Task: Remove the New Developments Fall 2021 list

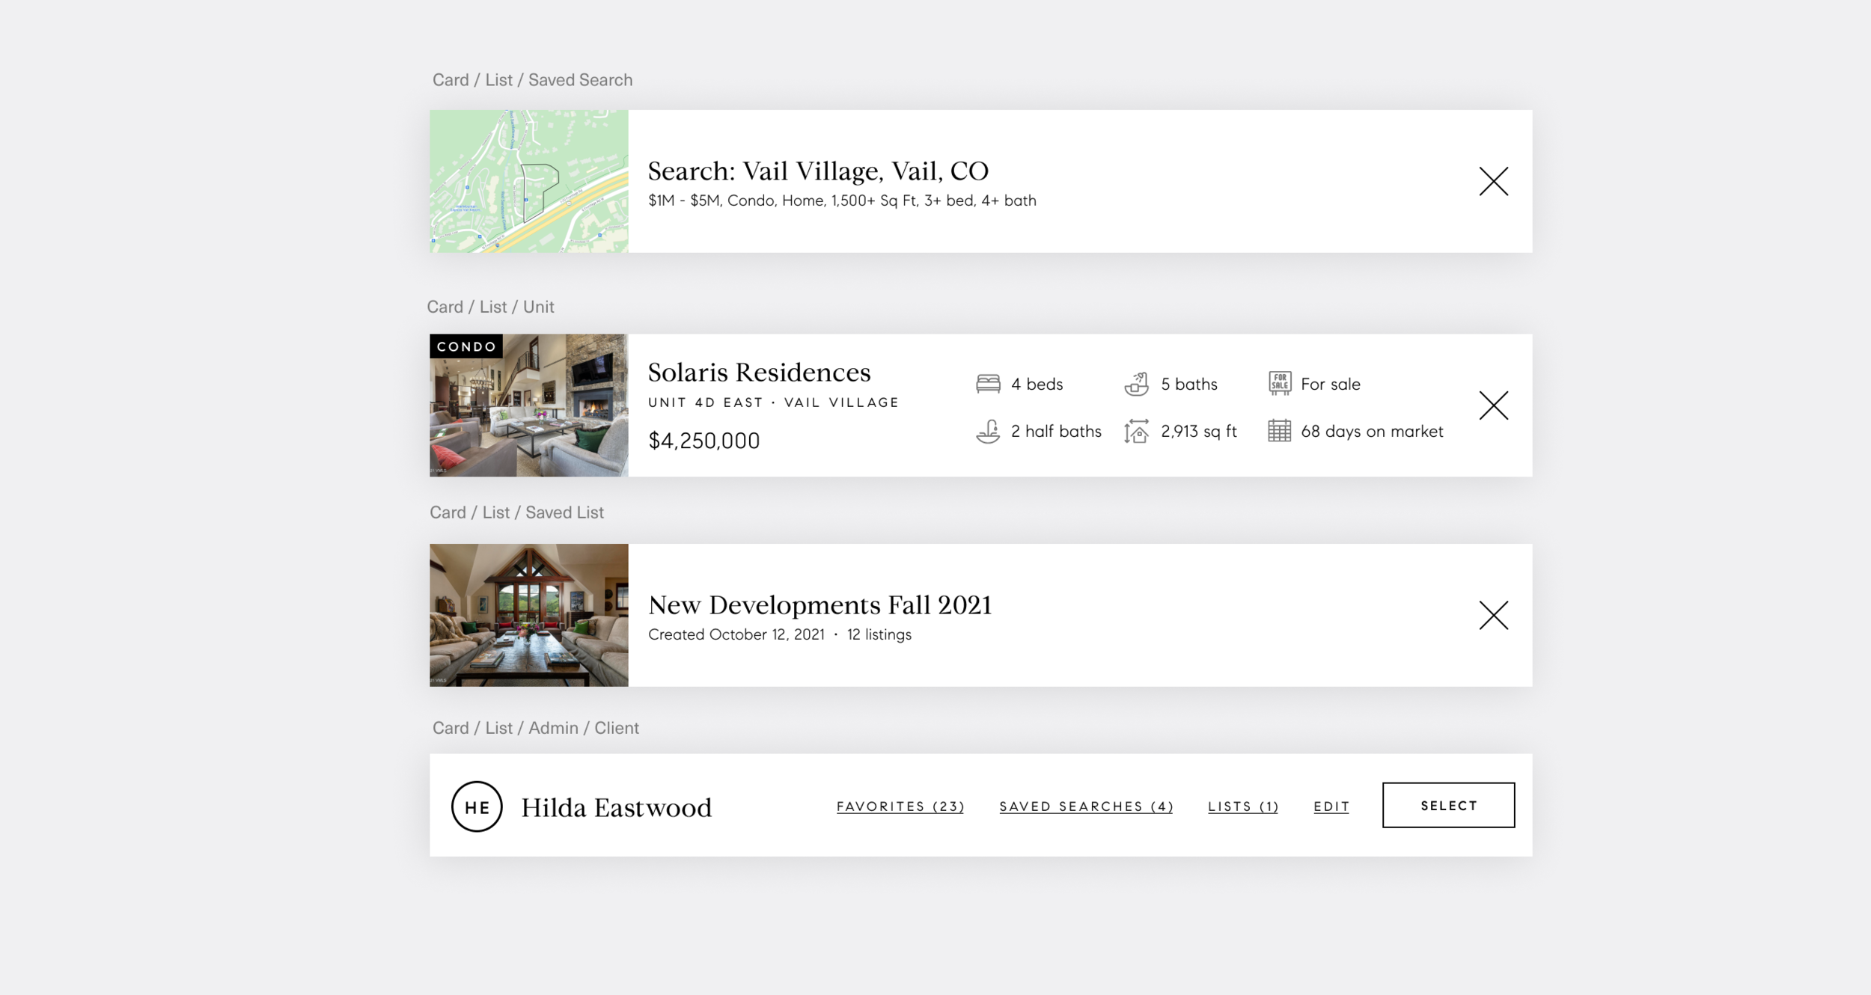Action: pos(1493,615)
